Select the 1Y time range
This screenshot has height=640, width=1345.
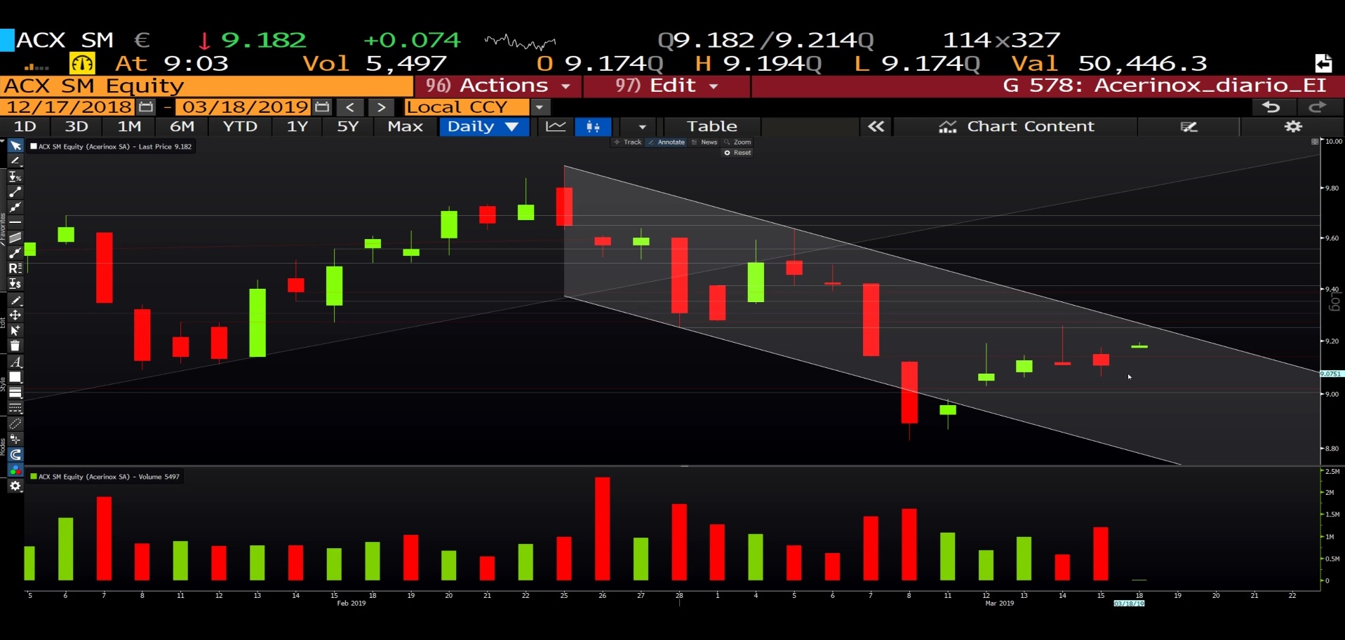pyautogui.click(x=297, y=126)
